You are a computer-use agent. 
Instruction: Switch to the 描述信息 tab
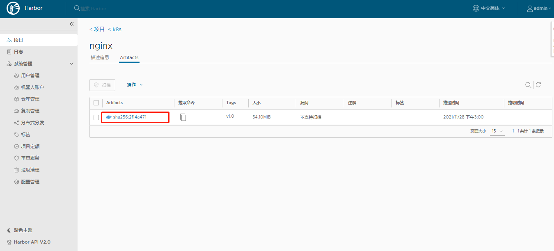100,57
